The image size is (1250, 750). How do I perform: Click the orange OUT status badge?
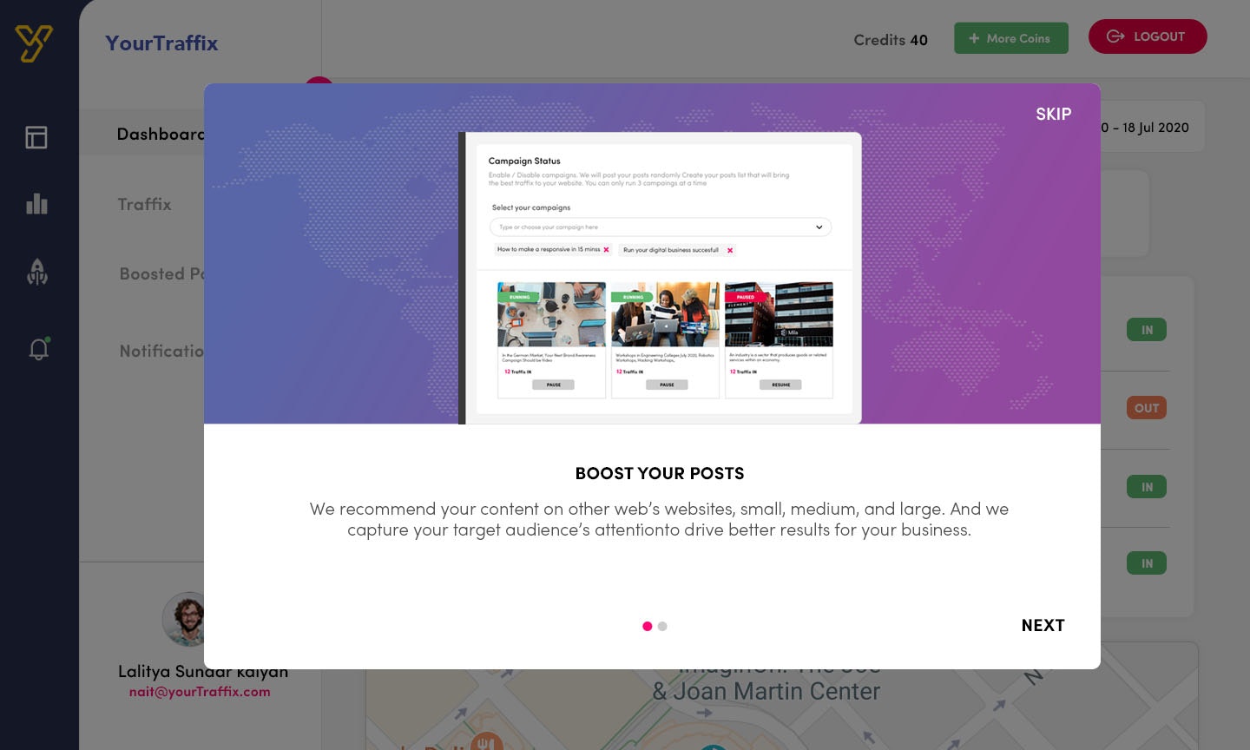1147,408
